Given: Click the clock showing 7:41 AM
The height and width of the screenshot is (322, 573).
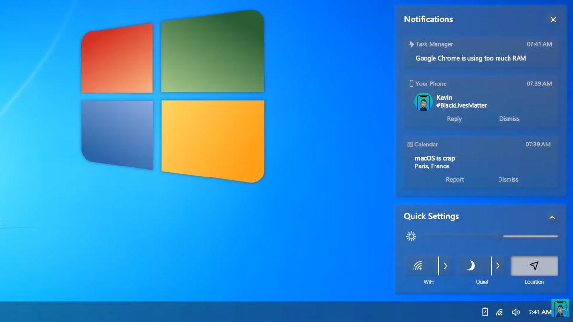Looking at the screenshot, I should (x=540, y=312).
